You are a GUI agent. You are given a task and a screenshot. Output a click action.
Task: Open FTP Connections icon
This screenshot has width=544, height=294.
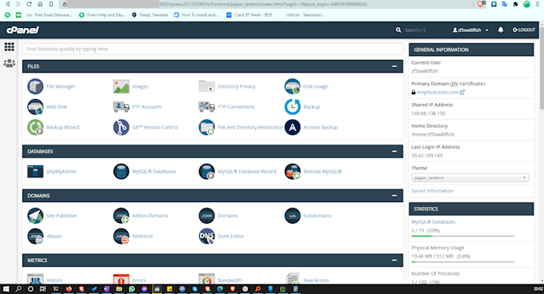click(x=206, y=107)
